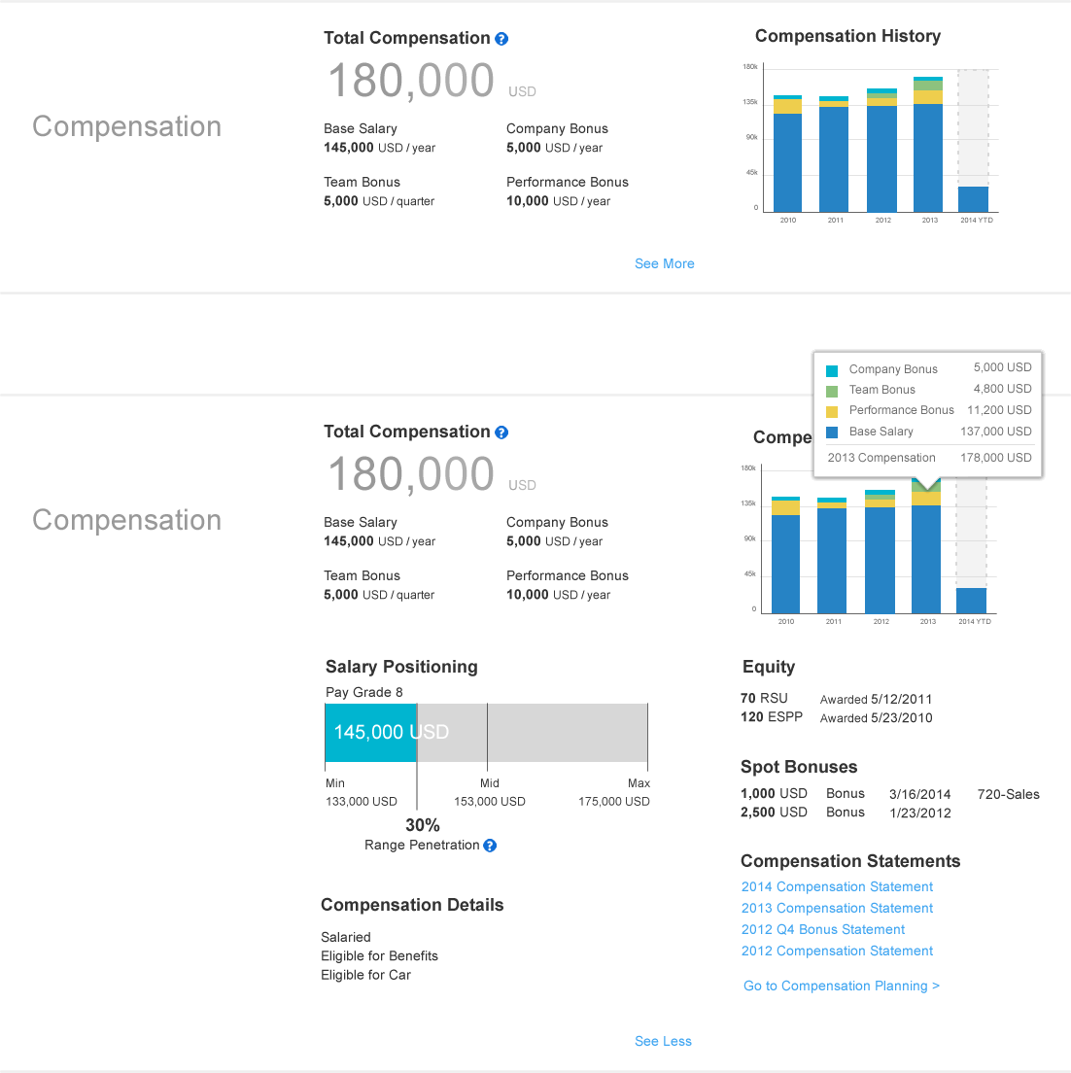
Task: Collapse the compensation panel with See Less
Action: pyautogui.click(x=663, y=1041)
